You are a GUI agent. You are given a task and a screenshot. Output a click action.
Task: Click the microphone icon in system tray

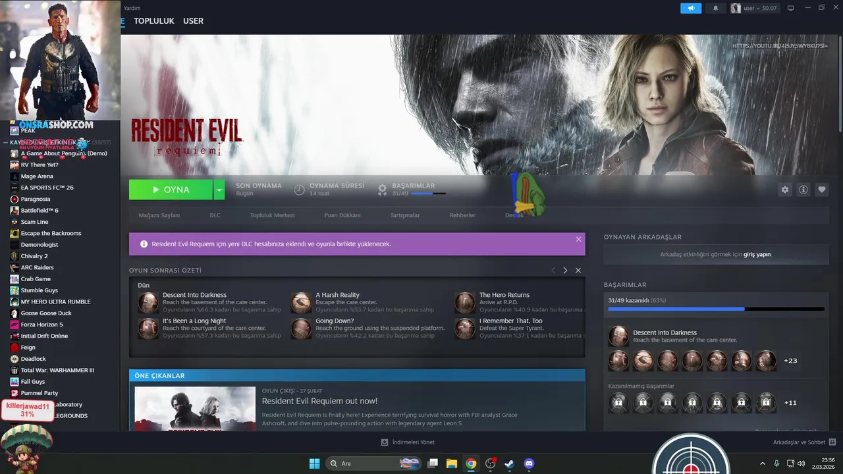click(x=776, y=463)
